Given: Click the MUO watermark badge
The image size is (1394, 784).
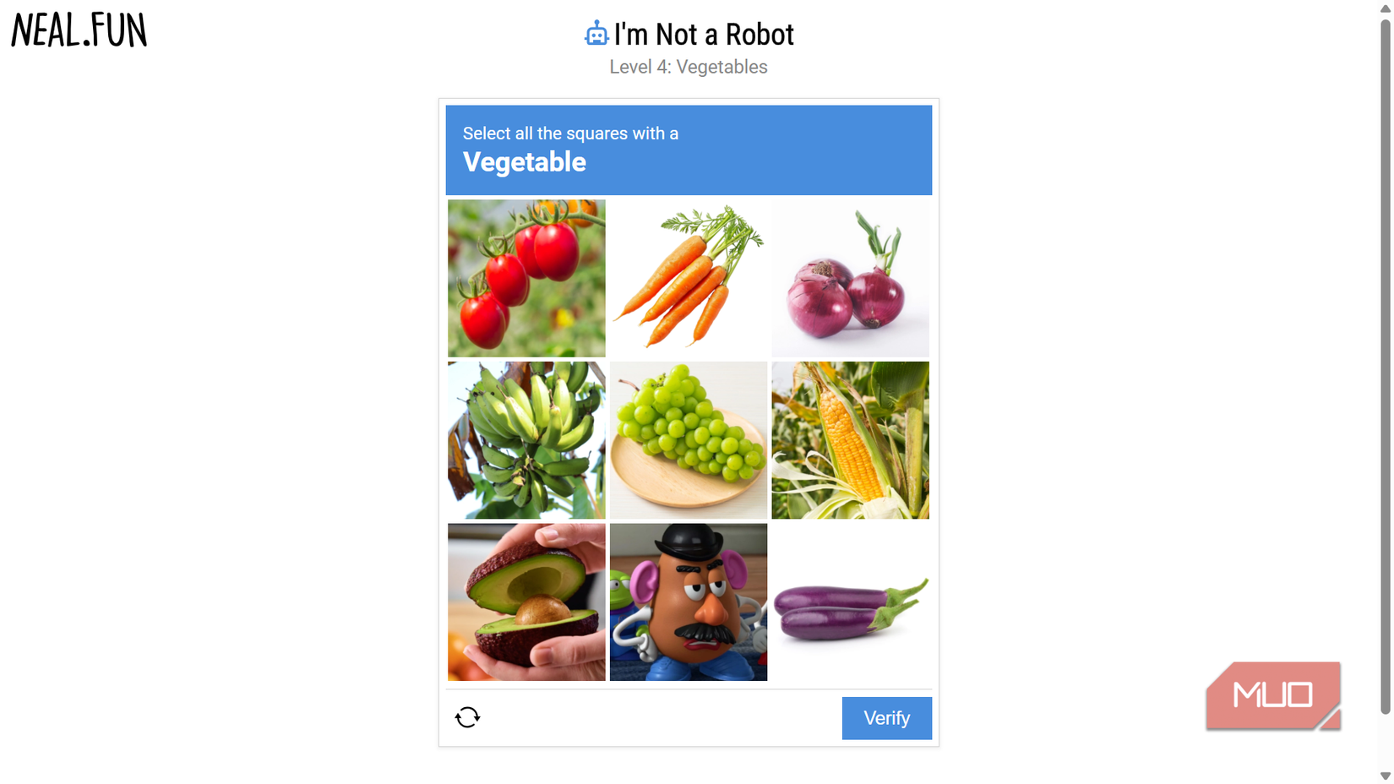Looking at the screenshot, I should pos(1273,695).
